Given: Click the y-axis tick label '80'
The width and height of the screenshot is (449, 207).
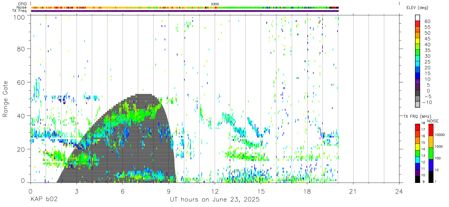Looking at the screenshot, I should pyautogui.click(x=21, y=49).
